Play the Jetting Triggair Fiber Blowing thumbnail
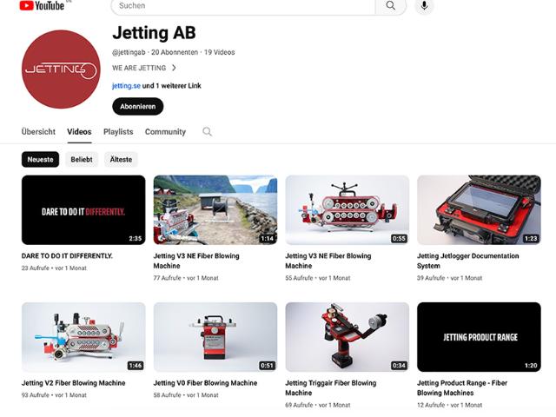The height and width of the screenshot is (417, 556). [x=347, y=337]
